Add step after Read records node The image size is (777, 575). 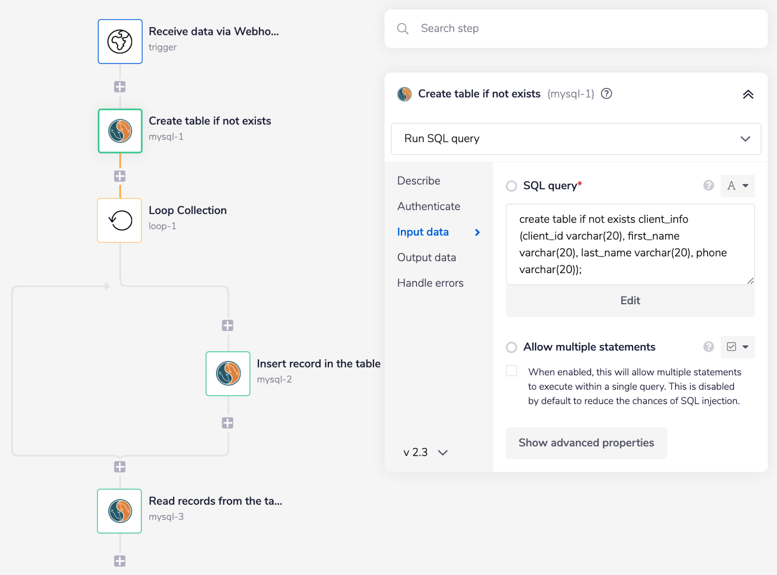tap(120, 561)
